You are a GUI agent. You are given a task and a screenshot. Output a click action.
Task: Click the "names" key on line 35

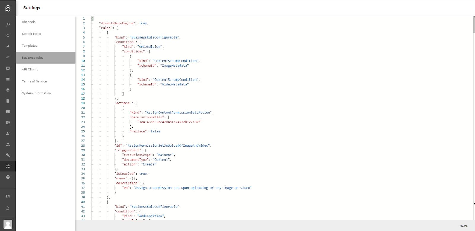(121, 179)
